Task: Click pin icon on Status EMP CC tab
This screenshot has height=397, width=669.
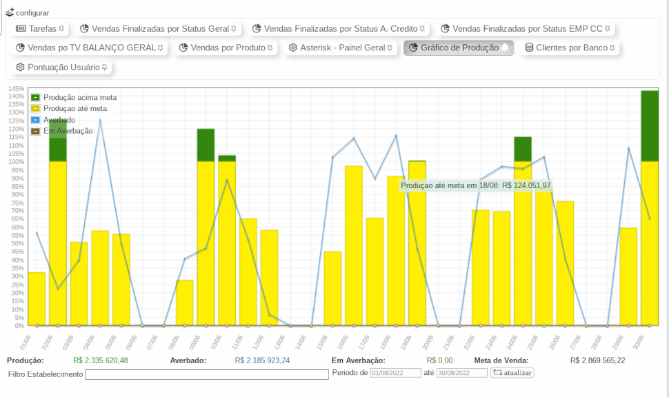Action: click(608, 29)
